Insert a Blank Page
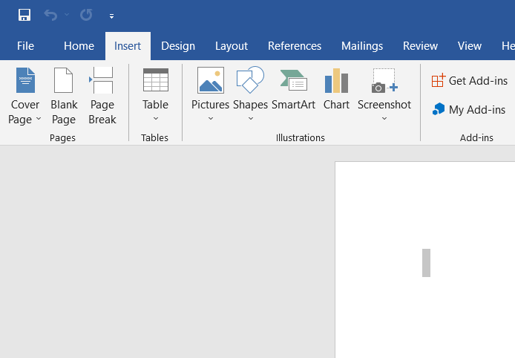 pyautogui.click(x=64, y=97)
